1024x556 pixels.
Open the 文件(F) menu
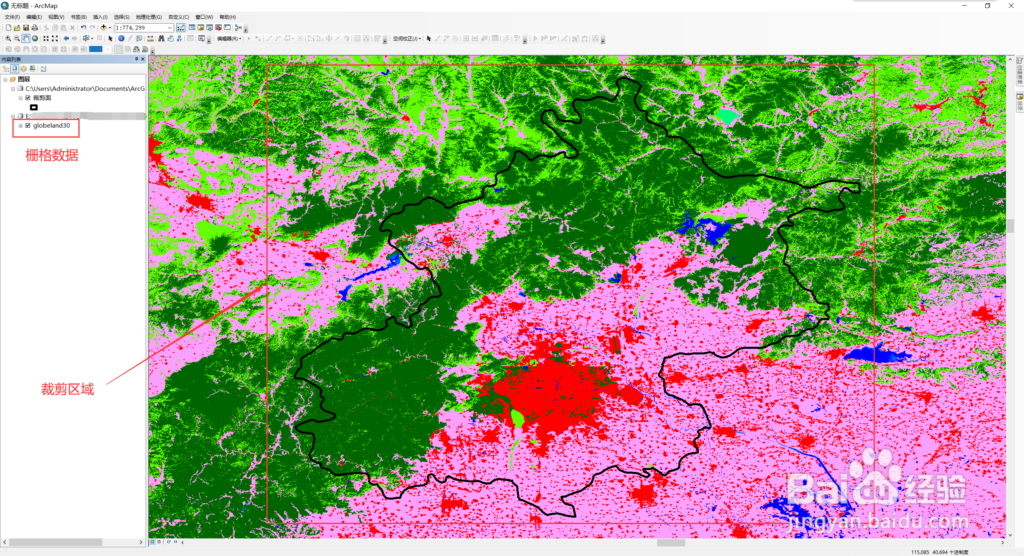tap(12, 17)
